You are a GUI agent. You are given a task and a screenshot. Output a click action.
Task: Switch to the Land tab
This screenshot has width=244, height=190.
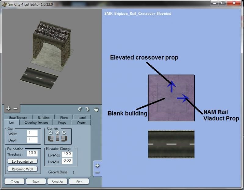82,117
